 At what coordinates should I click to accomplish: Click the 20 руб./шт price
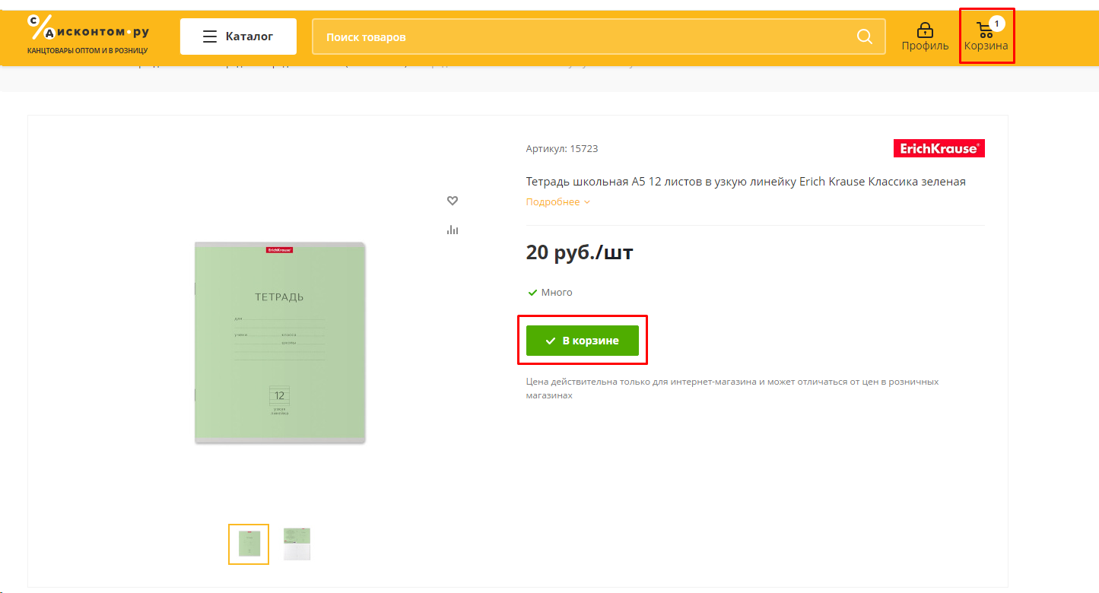(x=580, y=252)
